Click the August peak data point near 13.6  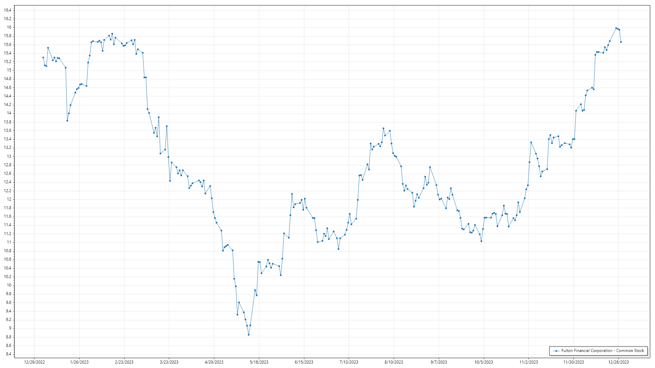(383, 128)
